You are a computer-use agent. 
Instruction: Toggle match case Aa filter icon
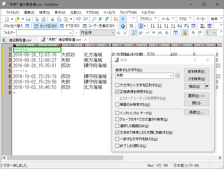click(140, 33)
